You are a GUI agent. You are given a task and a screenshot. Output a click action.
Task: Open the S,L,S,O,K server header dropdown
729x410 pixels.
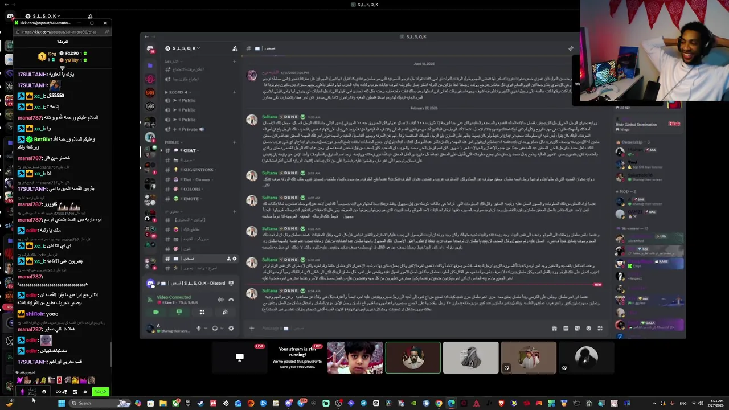pyautogui.click(x=183, y=48)
